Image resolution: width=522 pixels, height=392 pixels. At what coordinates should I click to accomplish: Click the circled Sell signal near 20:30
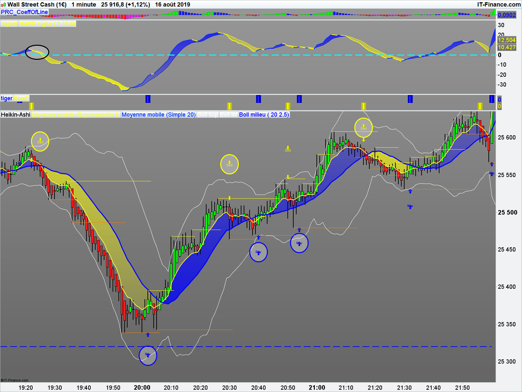coord(229,164)
